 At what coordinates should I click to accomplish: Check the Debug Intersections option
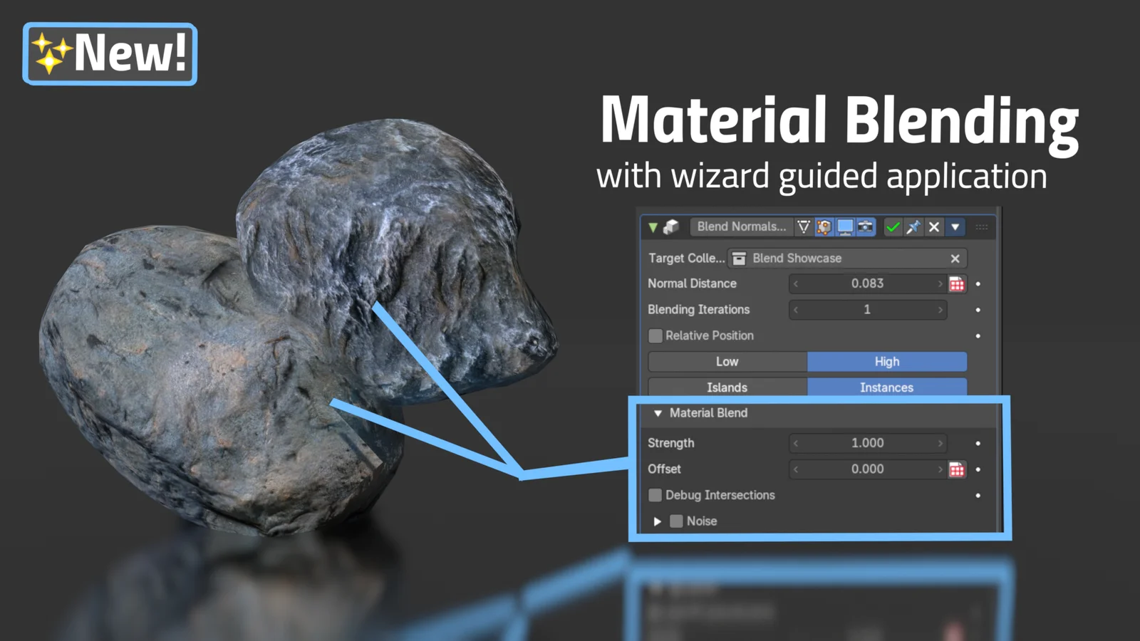click(654, 495)
